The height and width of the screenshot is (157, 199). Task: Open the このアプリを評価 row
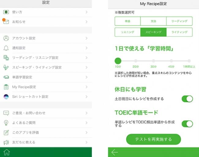pyautogui.click(x=25, y=133)
